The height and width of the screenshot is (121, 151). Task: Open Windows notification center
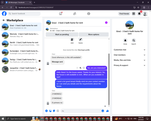[x=147, y=119]
